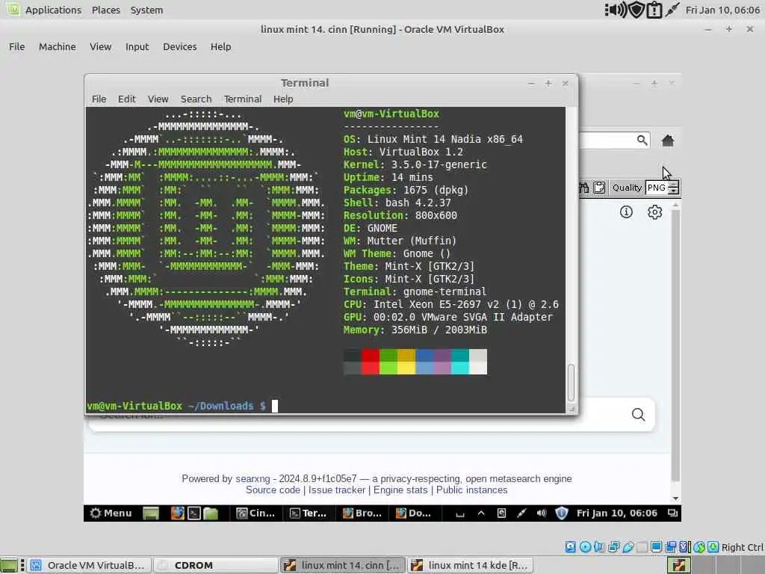765x574 pixels.
Task: Click the browser home icon in guest
Action: point(667,141)
